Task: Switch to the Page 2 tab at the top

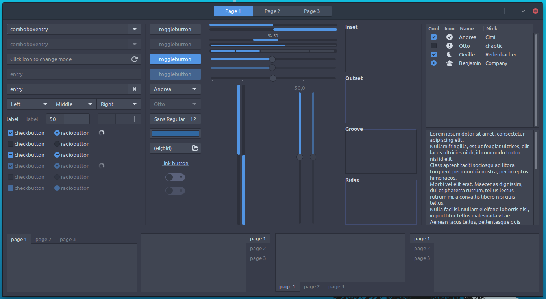Action: point(272,11)
